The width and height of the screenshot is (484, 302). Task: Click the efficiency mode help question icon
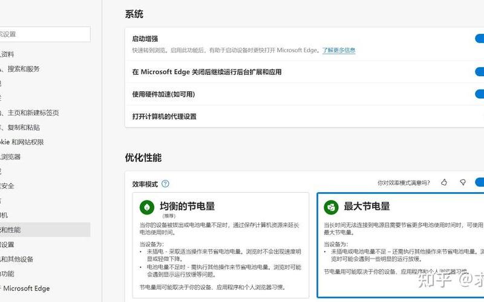(x=165, y=184)
